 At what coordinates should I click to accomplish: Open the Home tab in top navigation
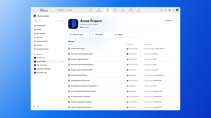click(x=91, y=10)
